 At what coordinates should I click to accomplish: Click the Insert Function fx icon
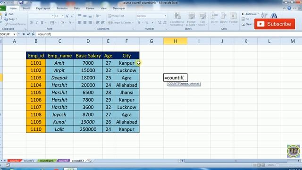tap(33, 34)
